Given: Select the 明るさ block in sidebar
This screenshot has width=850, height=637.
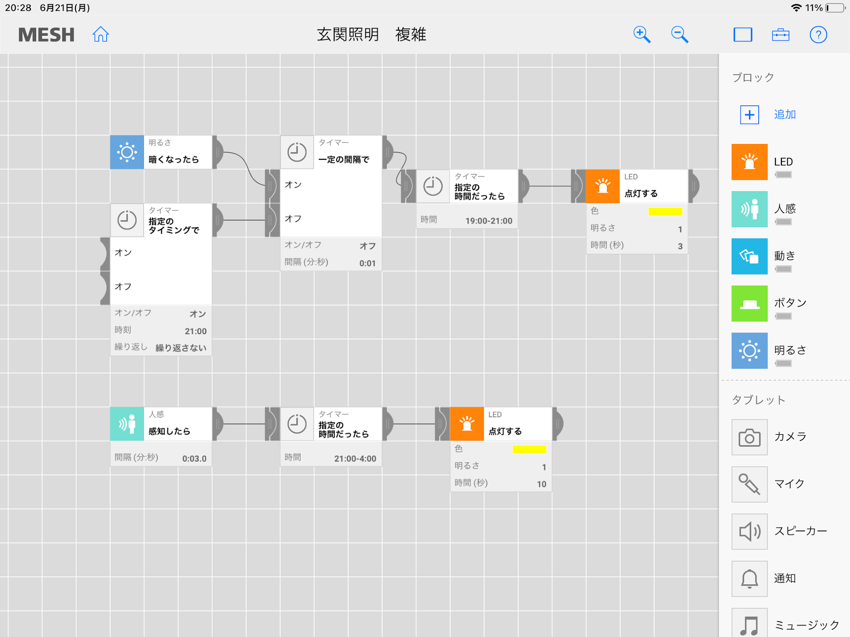Looking at the screenshot, I should click(749, 351).
